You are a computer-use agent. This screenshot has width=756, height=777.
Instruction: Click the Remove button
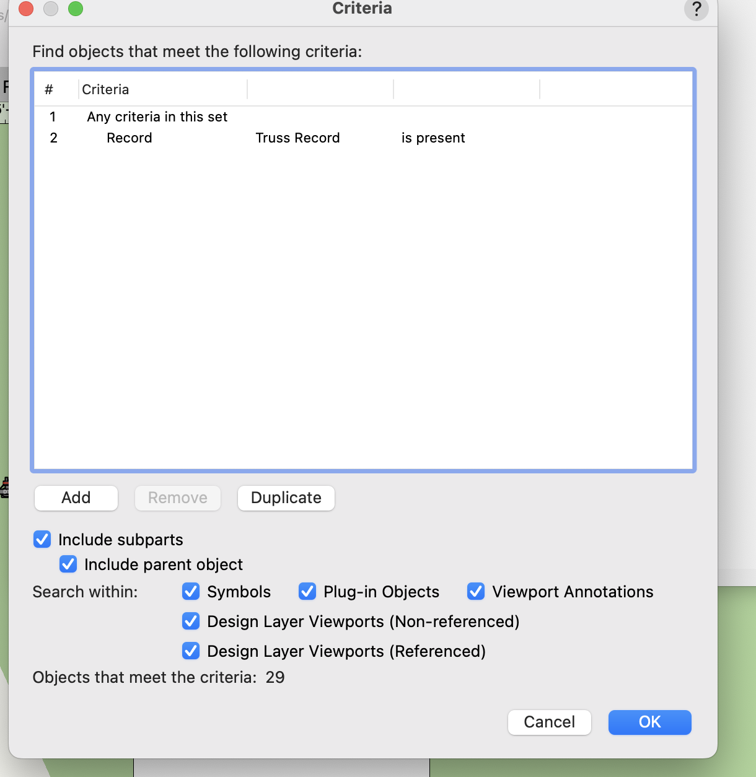coord(178,498)
